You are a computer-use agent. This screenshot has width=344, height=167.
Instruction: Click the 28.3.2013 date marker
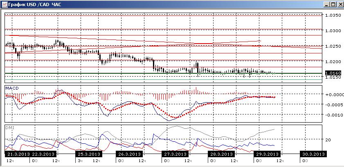click(221, 154)
